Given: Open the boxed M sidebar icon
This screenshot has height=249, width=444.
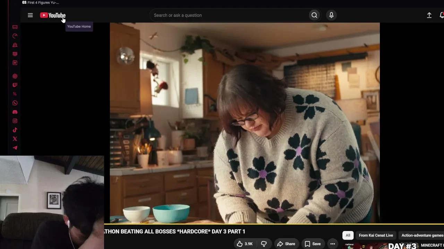Looking at the screenshot, I should pyautogui.click(x=15, y=63).
